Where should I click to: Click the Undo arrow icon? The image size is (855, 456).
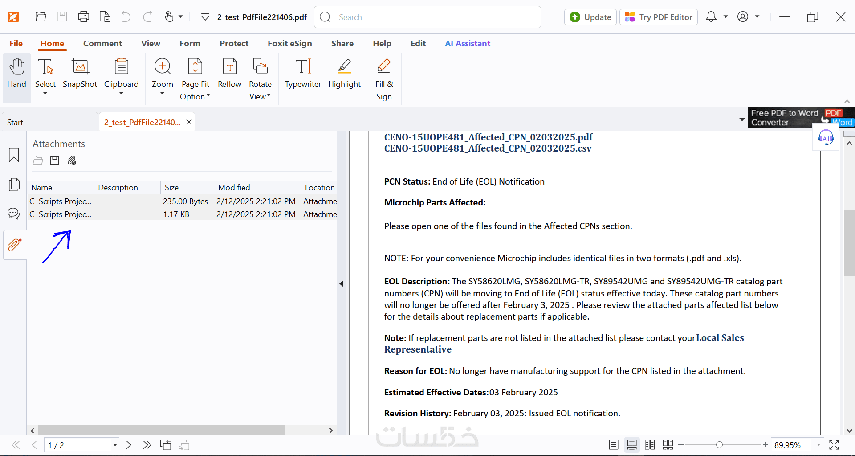pyautogui.click(x=126, y=17)
